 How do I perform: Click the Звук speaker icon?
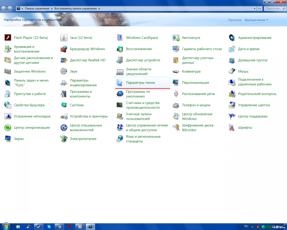[64, 72]
